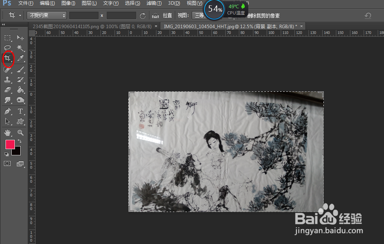Open the 视图(V) menu
384x244 pixels.
[194, 3]
